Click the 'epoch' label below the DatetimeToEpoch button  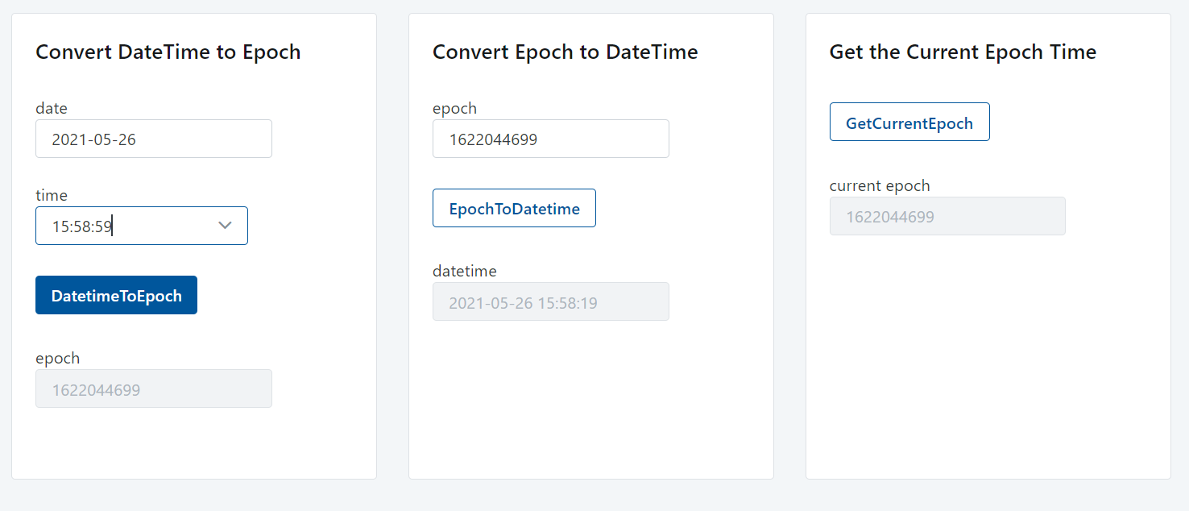point(57,358)
